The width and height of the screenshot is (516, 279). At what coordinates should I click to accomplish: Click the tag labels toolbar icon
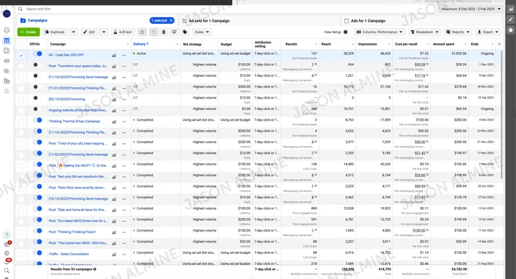pyautogui.click(x=185, y=32)
